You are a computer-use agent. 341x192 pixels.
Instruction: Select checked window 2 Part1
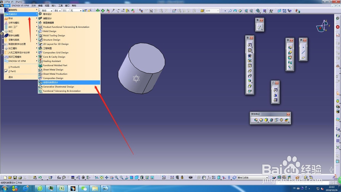(21, 71)
